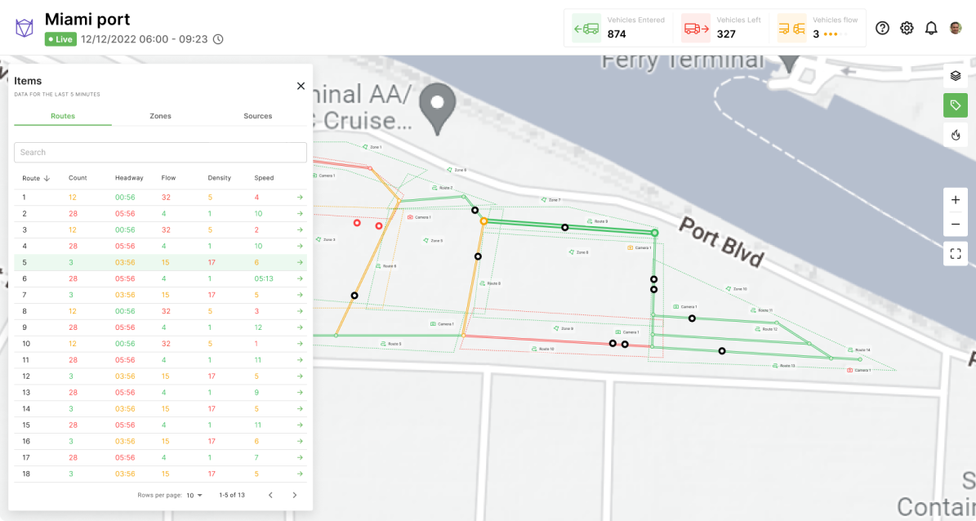This screenshot has height=521, width=976.
Task: Open route 10 details with its arrow
Action: 300,343
